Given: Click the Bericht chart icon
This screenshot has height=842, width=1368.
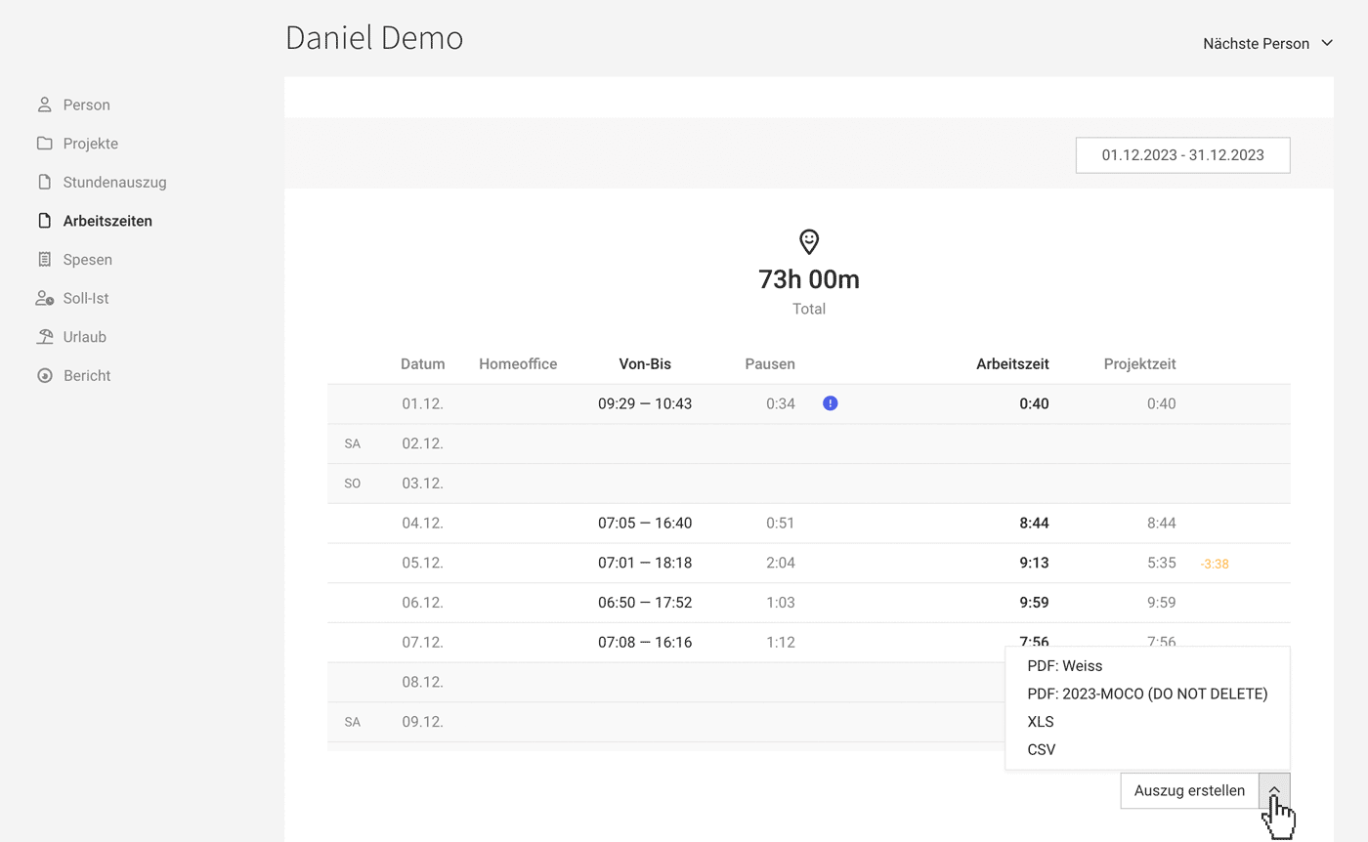Looking at the screenshot, I should [x=44, y=375].
